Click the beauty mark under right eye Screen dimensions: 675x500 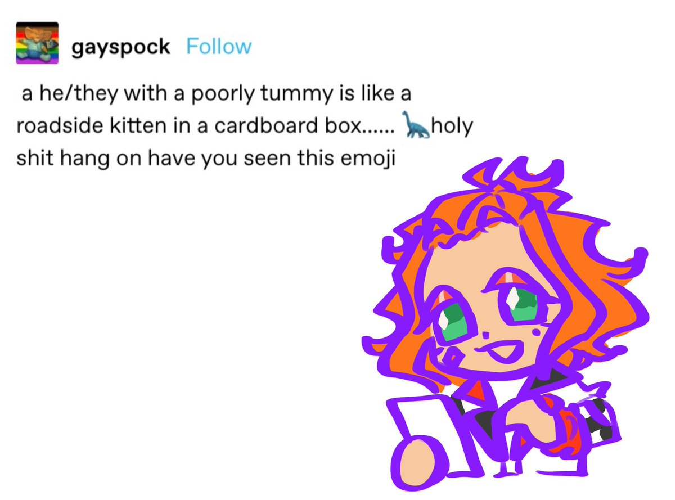coord(536,332)
